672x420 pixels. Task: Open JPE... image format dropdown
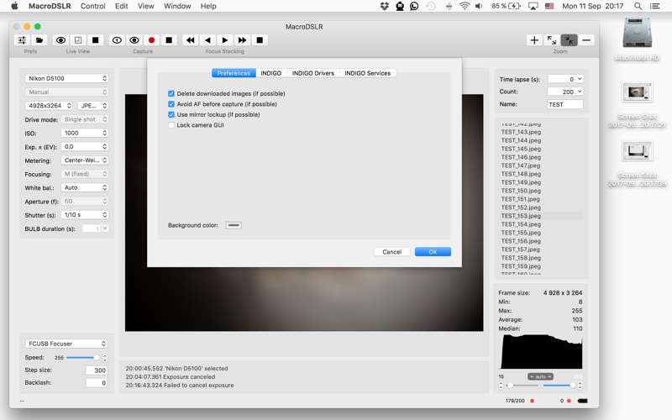pos(93,106)
